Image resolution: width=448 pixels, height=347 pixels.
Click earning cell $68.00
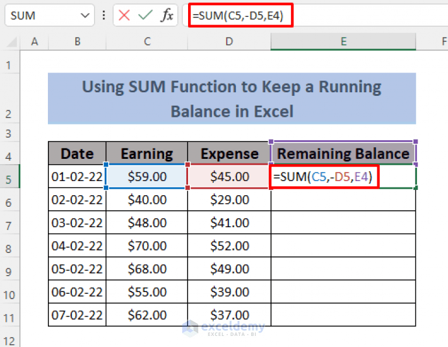coord(147,269)
